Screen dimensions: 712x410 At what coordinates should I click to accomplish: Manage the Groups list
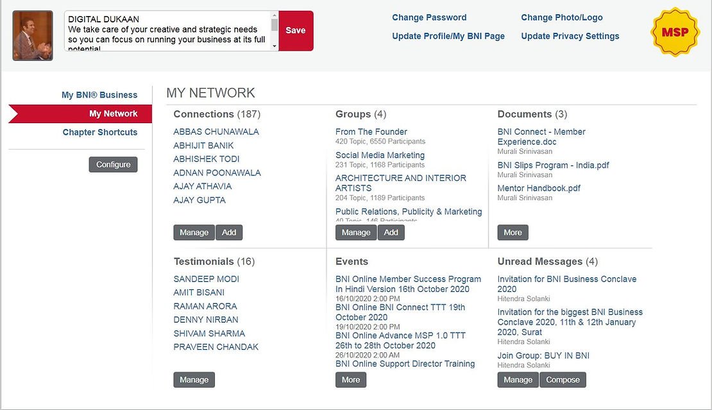[x=356, y=232]
